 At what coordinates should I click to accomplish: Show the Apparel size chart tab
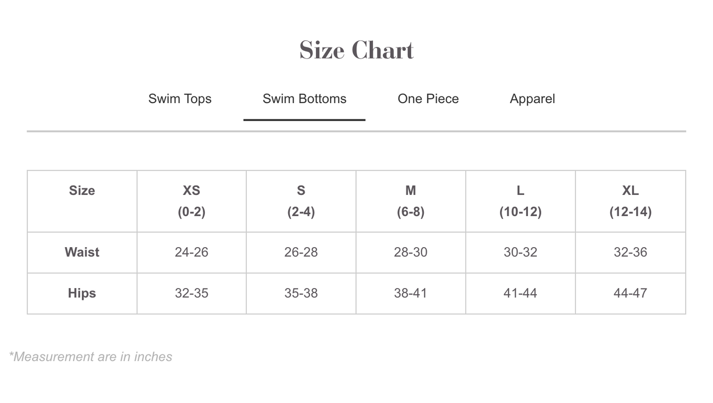pos(532,99)
